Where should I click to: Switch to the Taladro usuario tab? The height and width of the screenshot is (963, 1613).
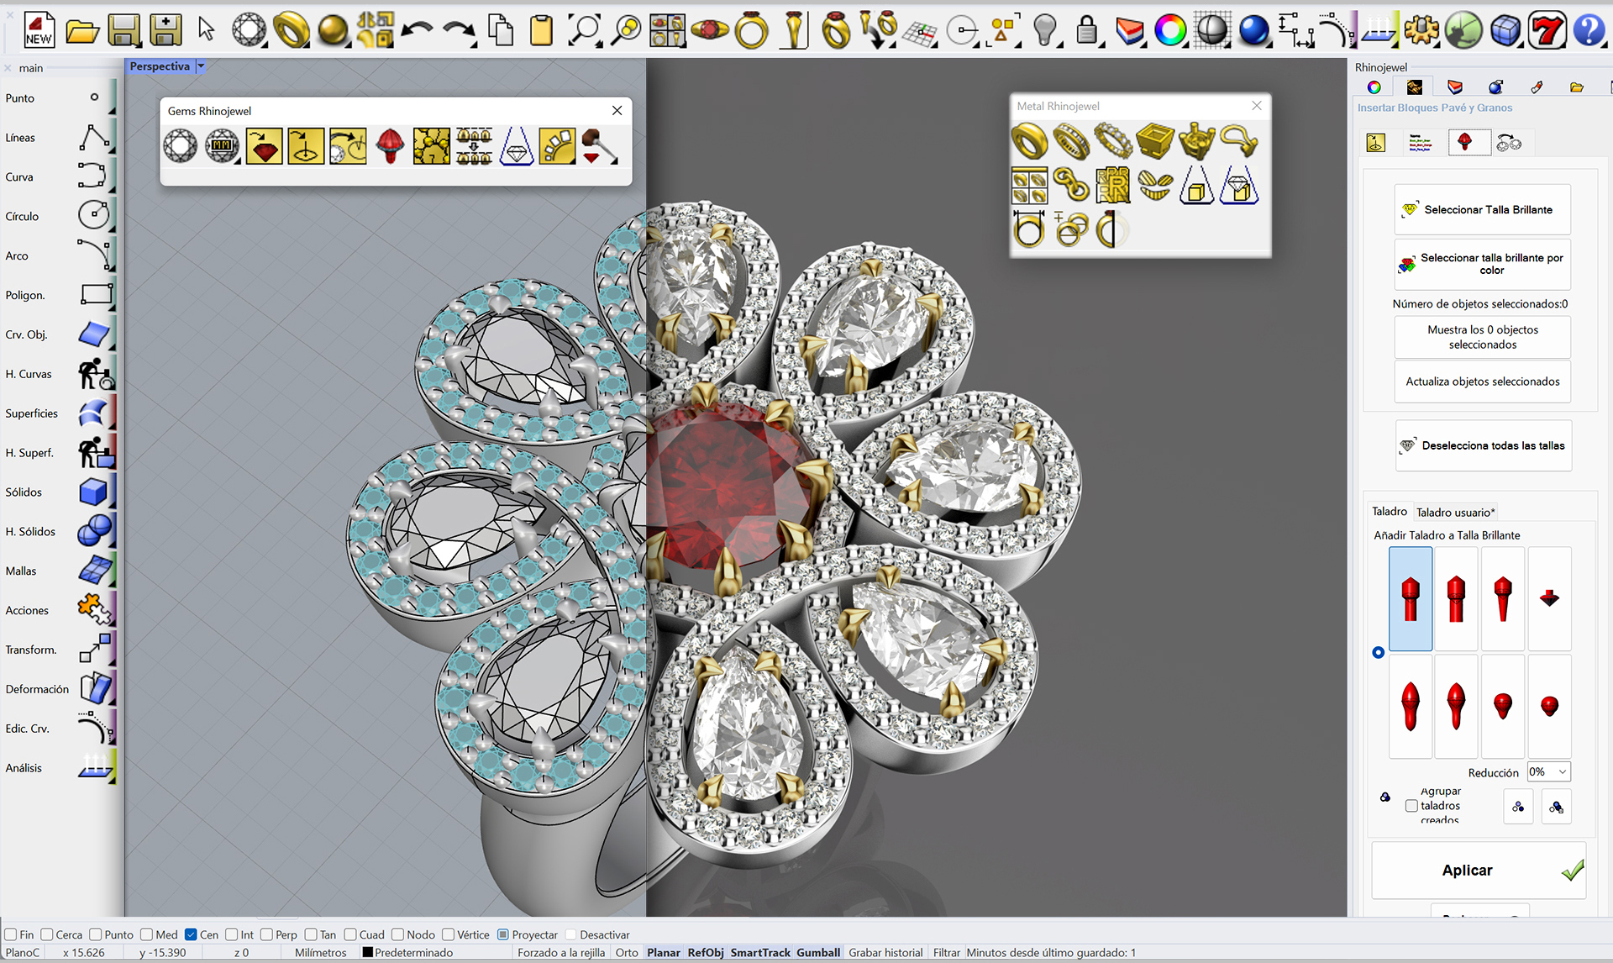point(1455,512)
